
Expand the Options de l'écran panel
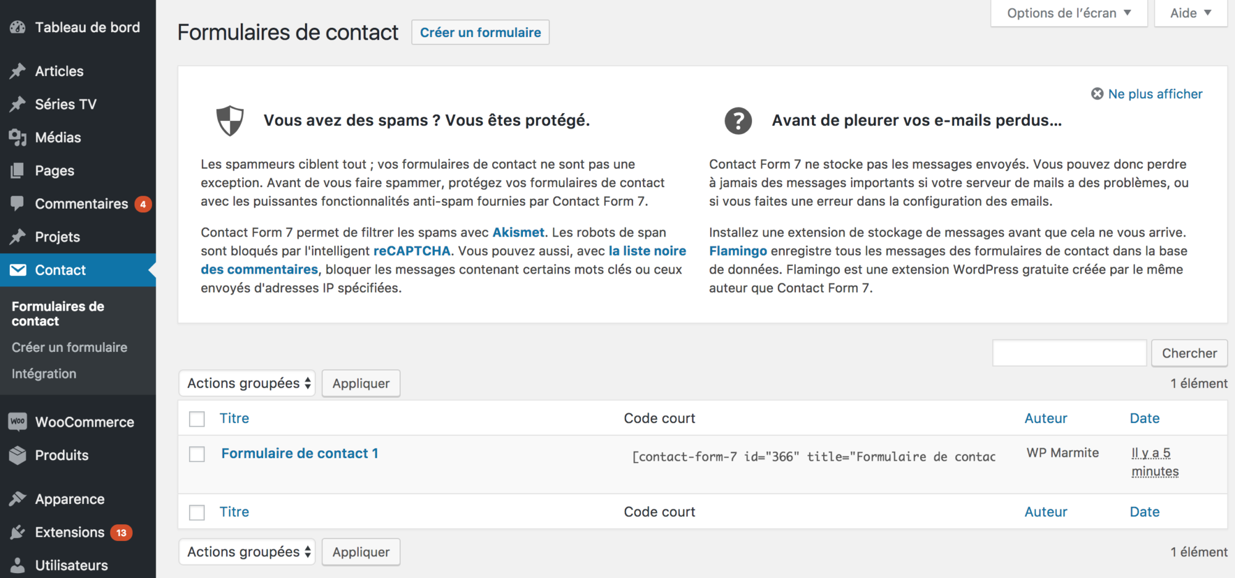(x=1068, y=12)
